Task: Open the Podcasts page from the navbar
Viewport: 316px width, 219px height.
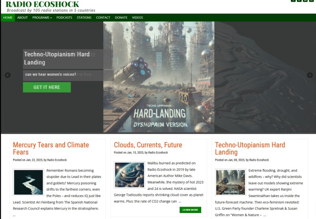Action: [64, 18]
